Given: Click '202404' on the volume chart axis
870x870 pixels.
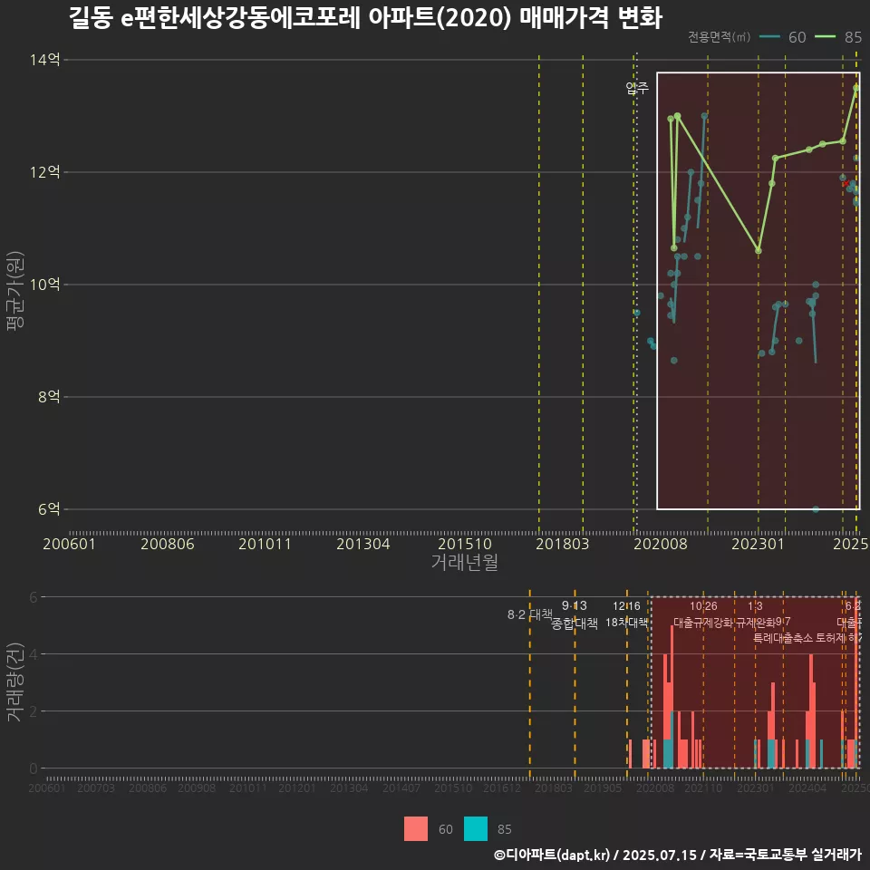Looking at the screenshot, I should coord(807,788).
